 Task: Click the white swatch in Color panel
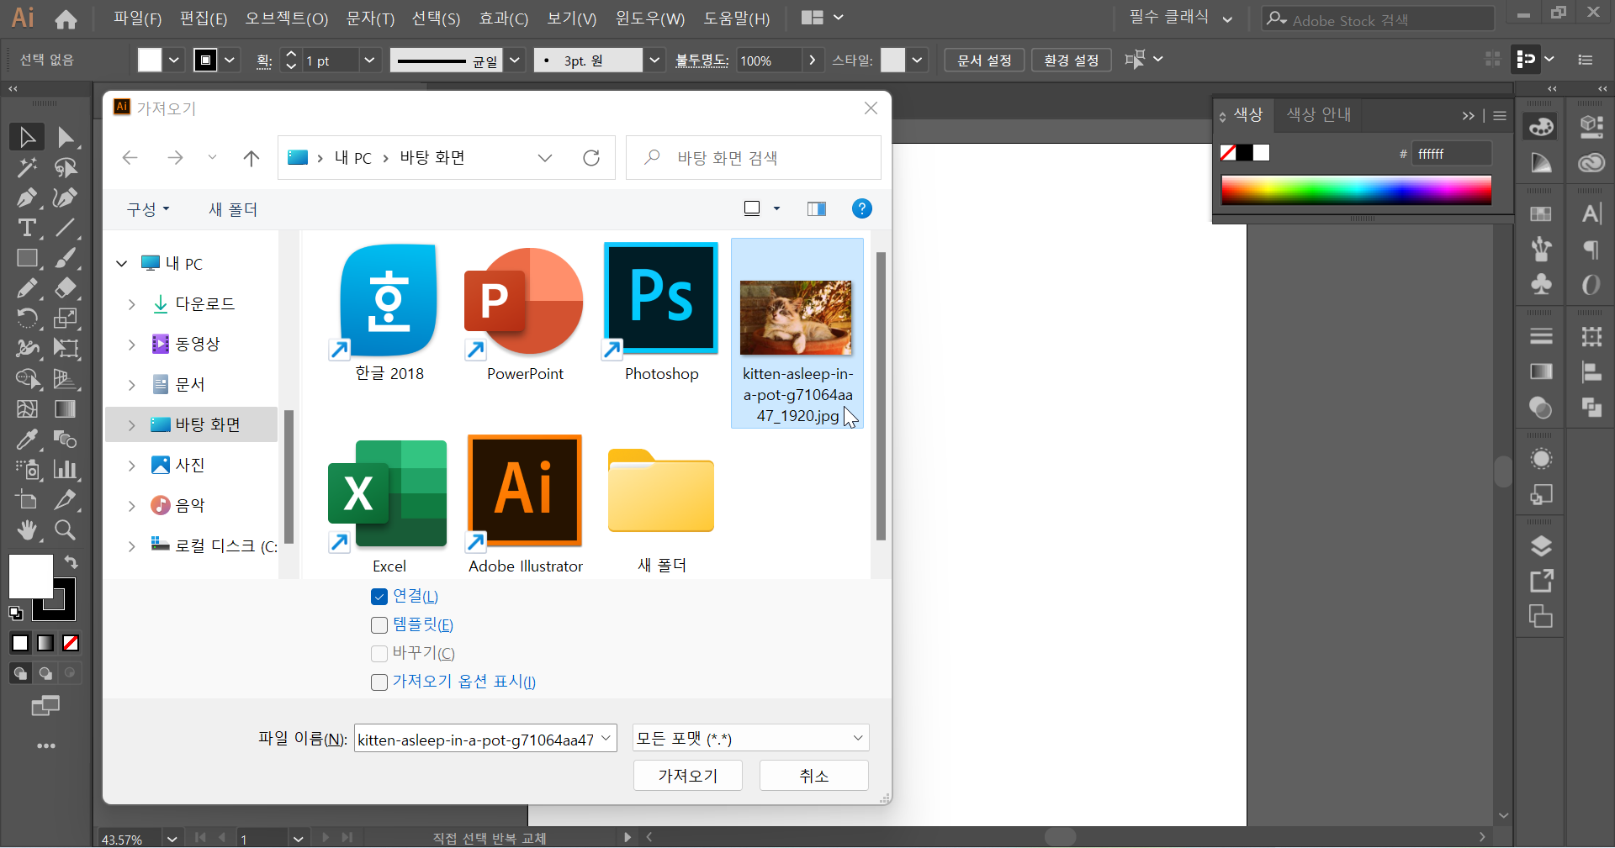point(1261,153)
